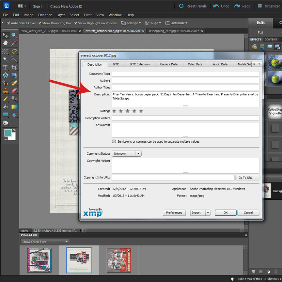Select the Cookie Cutter tool
The width and height of the screenshot is (282, 282).
coord(6,75)
